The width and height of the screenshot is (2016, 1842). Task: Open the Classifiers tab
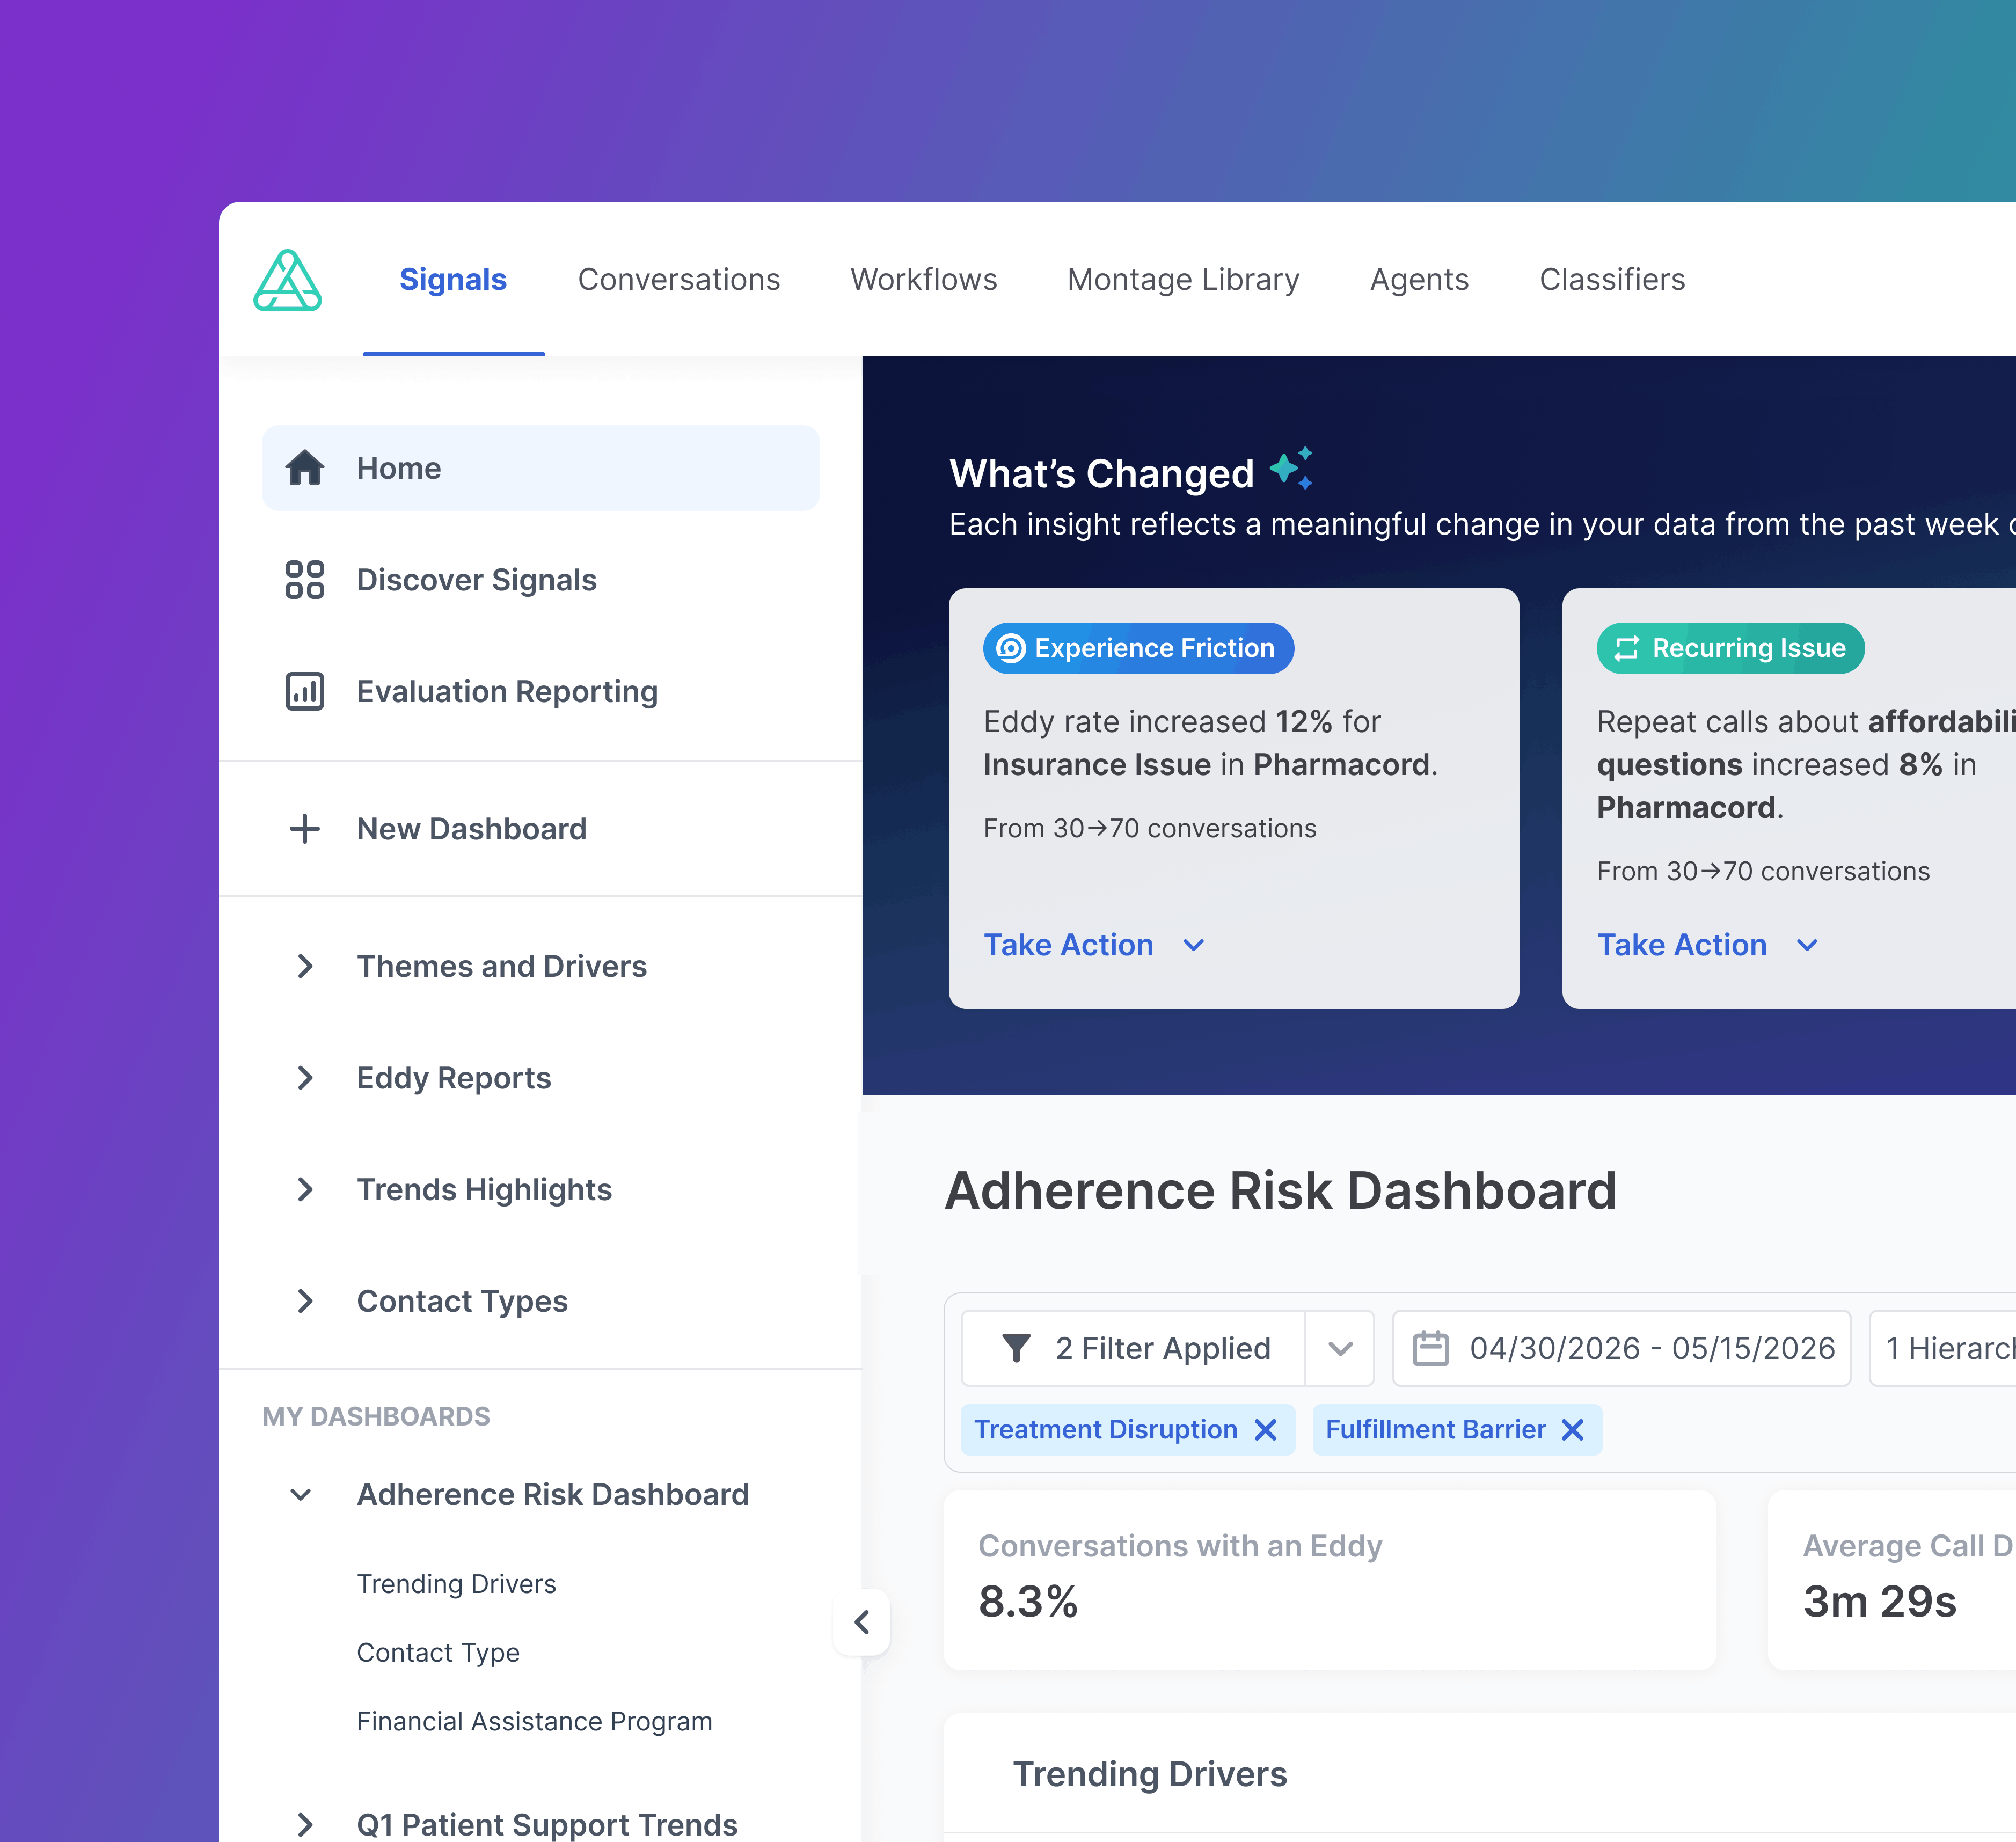(x=1613, y=279)
